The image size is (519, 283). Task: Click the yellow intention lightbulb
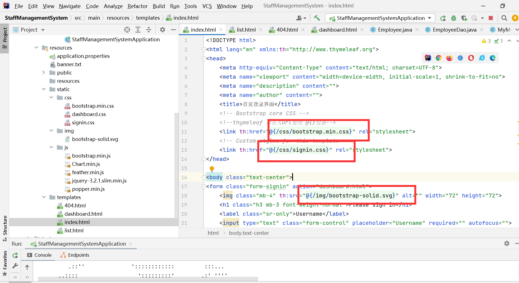[212, 169]
